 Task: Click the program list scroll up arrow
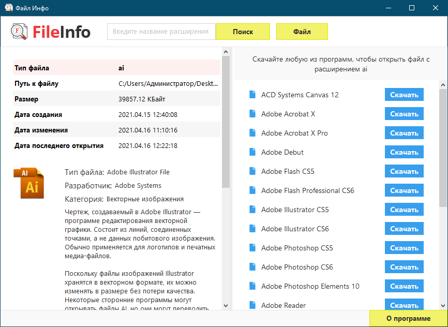pos(443,85)
